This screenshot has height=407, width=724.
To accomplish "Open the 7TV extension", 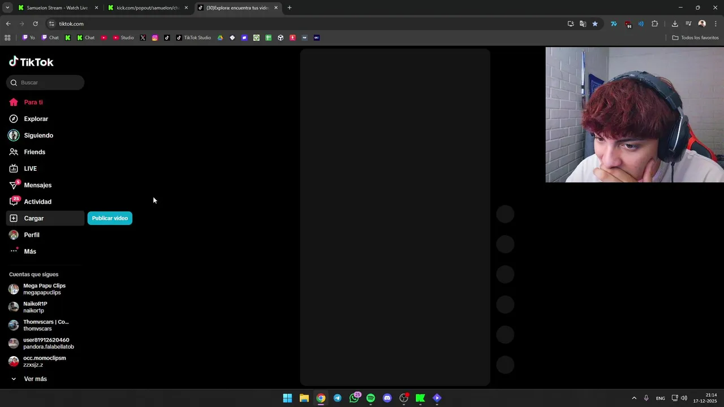I will click(x=614, y=24).
